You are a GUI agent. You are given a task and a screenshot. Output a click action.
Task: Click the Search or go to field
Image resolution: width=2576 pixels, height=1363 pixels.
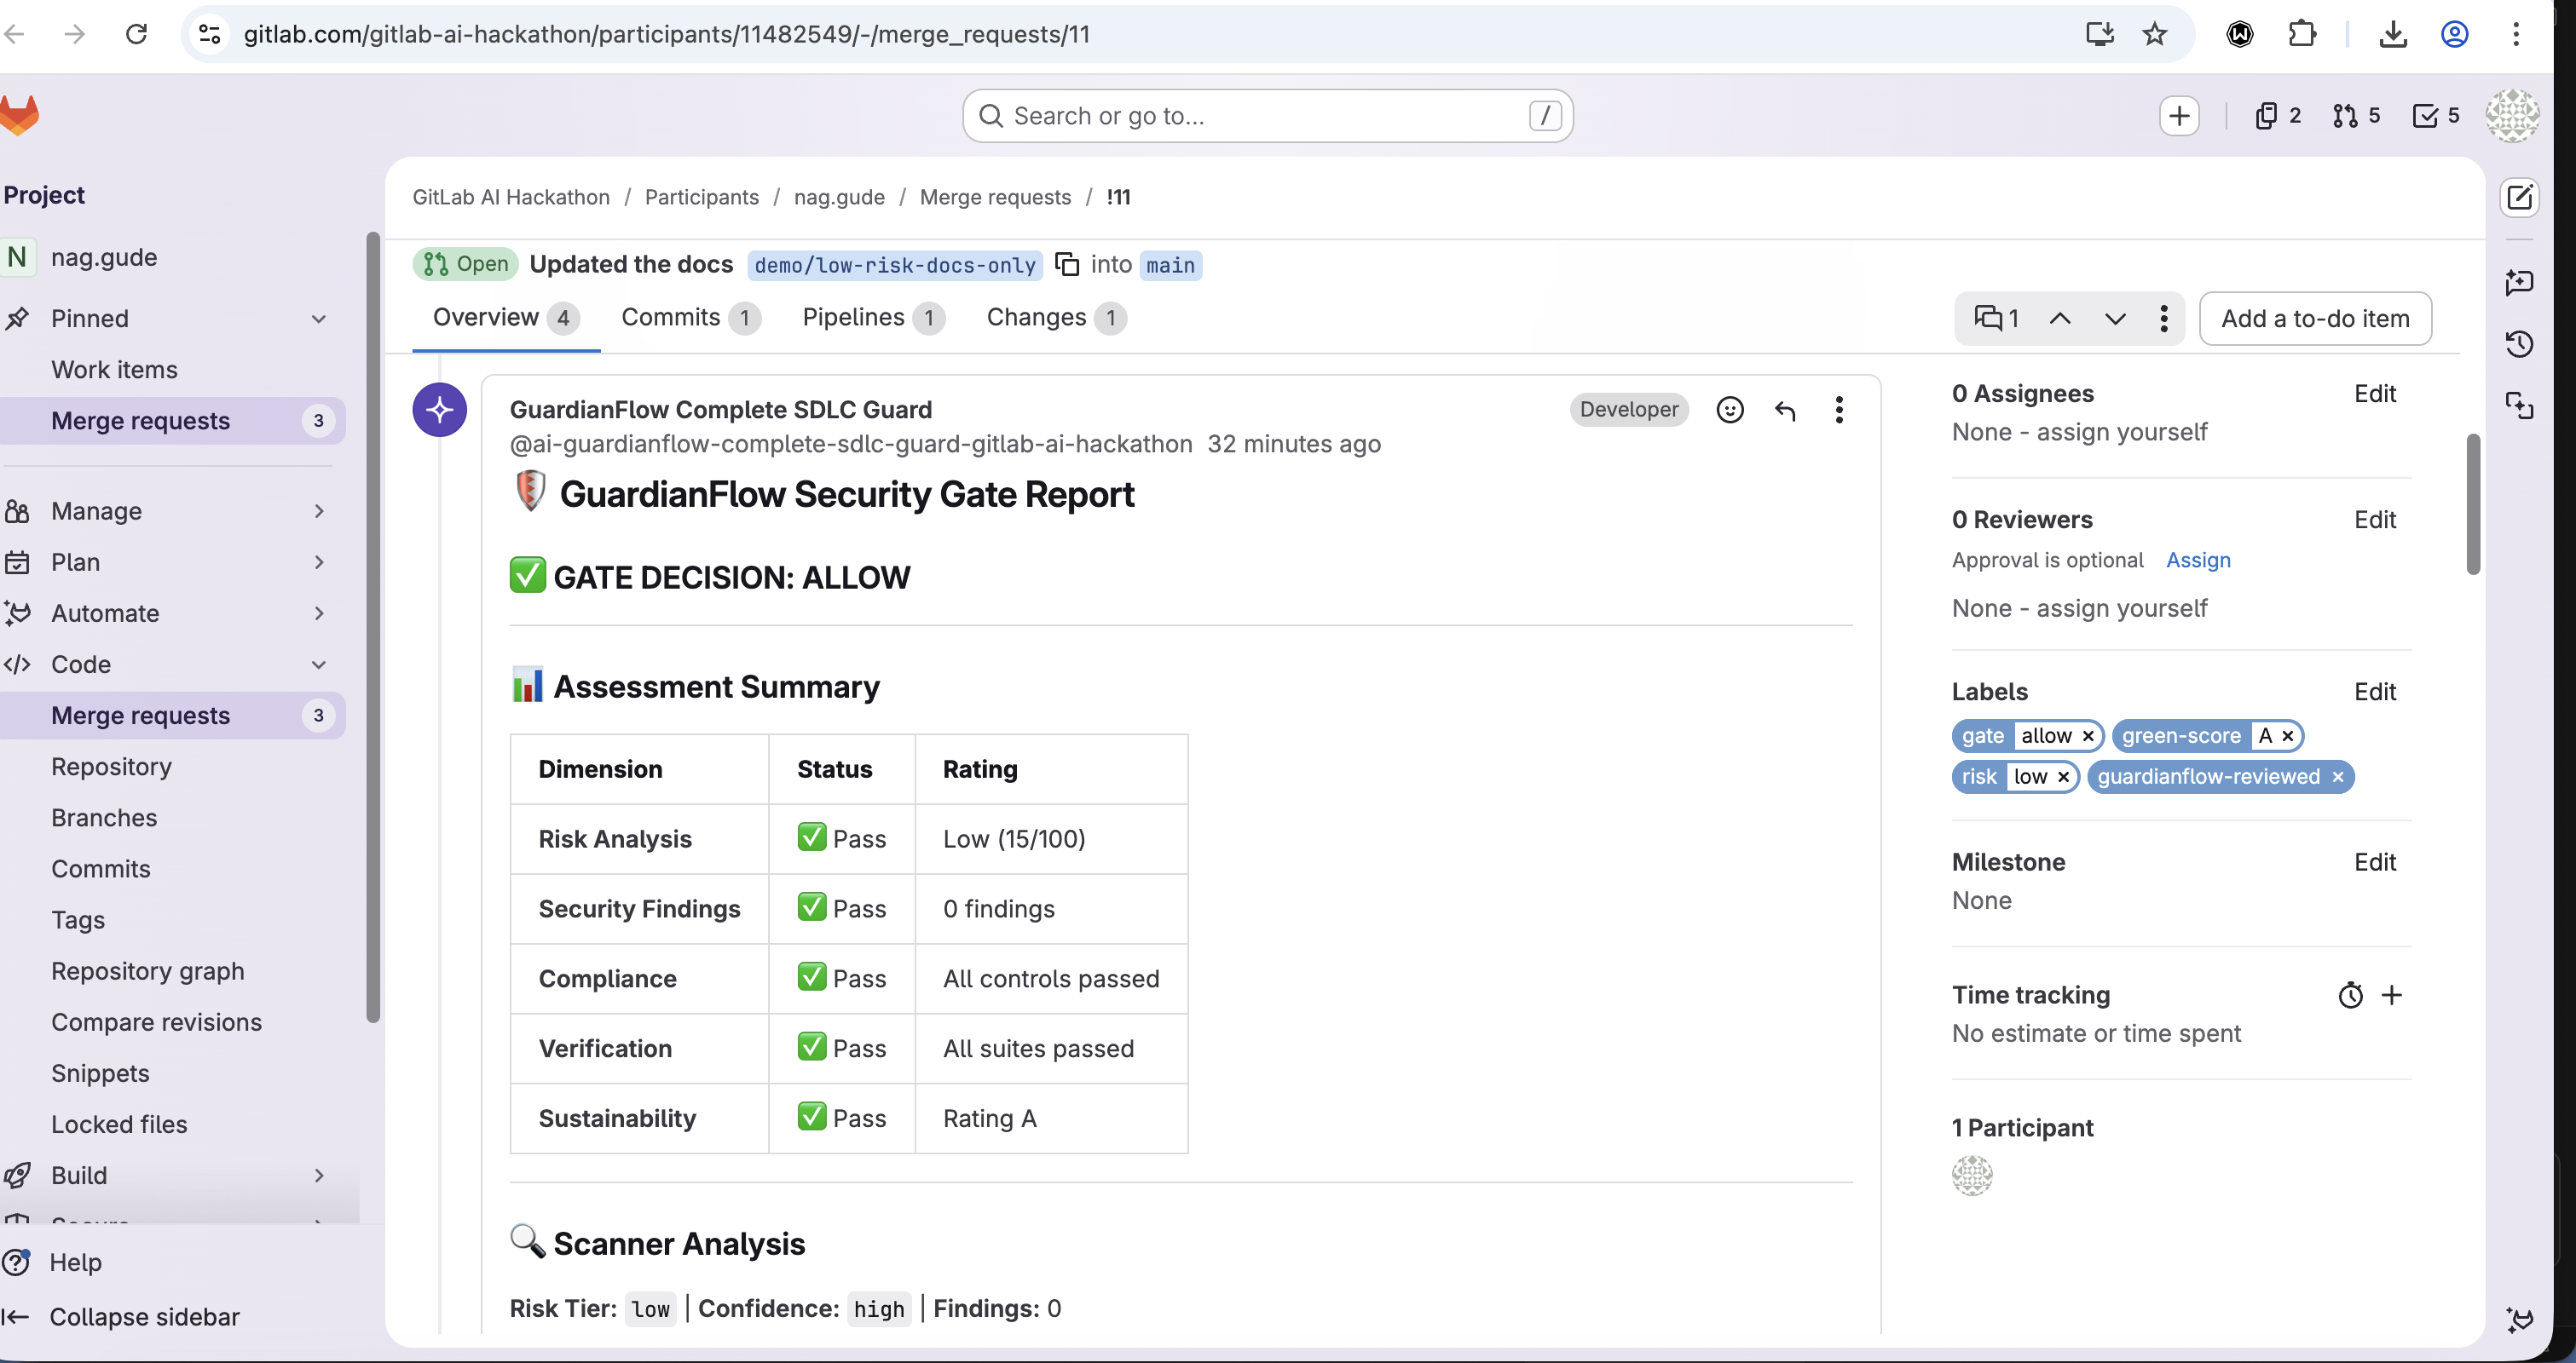pyautogui.click(x=1266, y=116)
